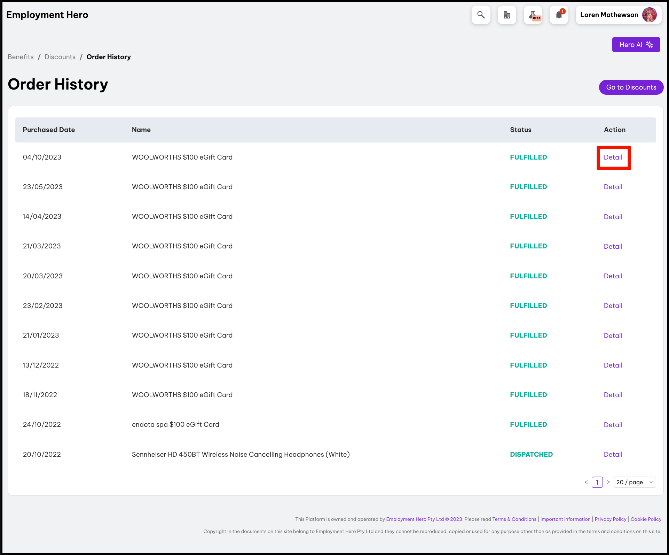The height and width of the screenshot is (555, 669).
Task: Open Terms & Conditions link
Action: 514,519
